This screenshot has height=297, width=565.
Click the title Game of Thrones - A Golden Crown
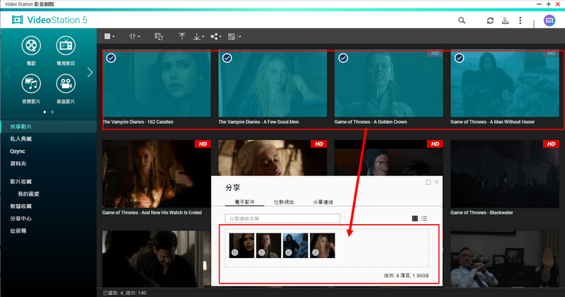(x=370, y=122)
